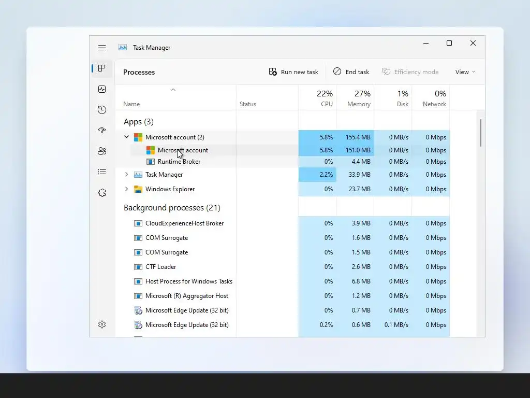End task for selected process
Screen dimensions: 530x398
(351, 72)
